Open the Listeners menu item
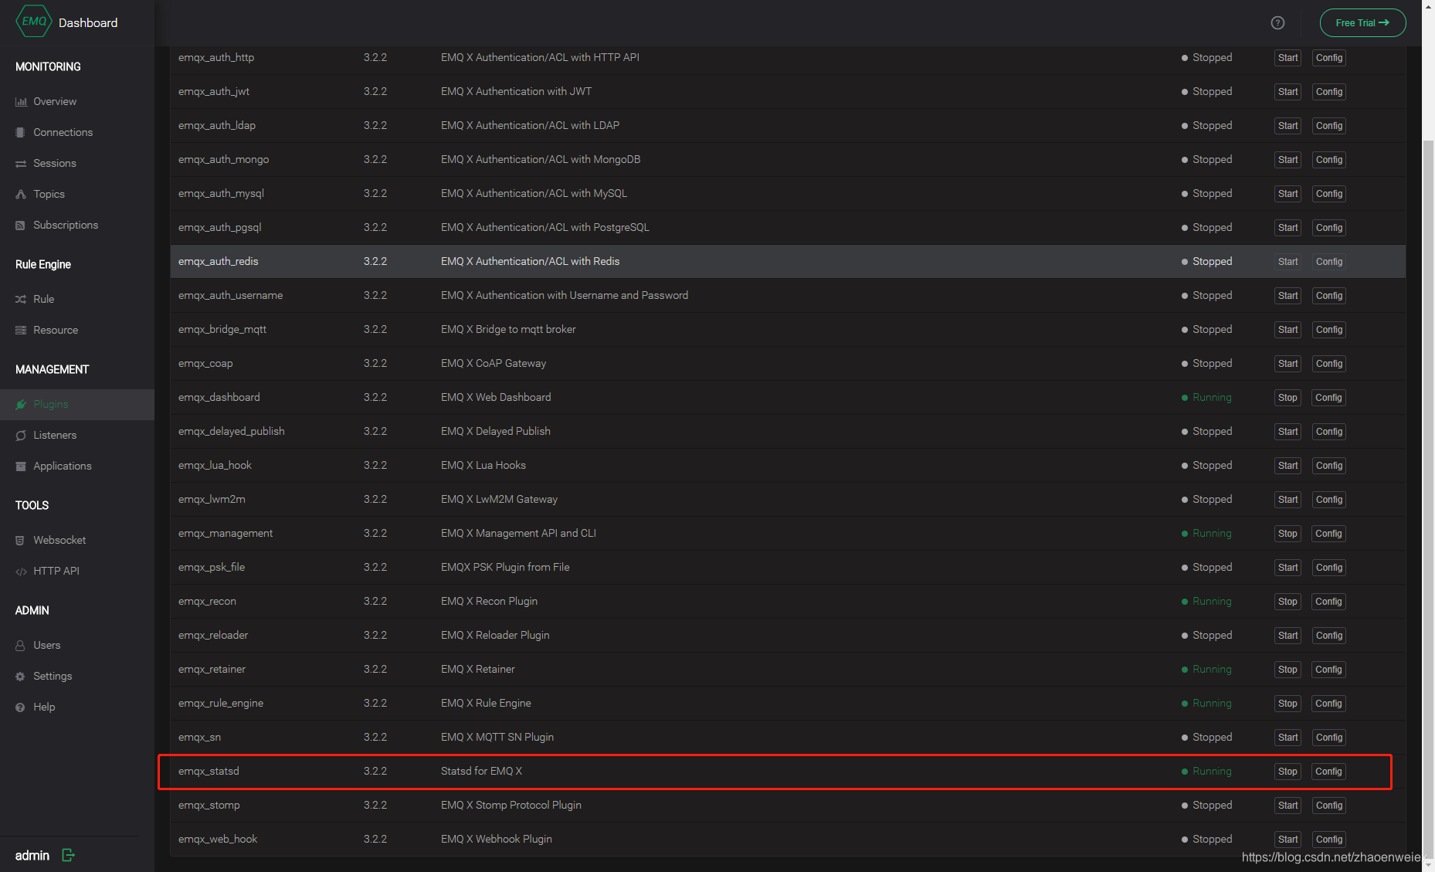This screenshot has height=872, width=1435. point(77,436)
